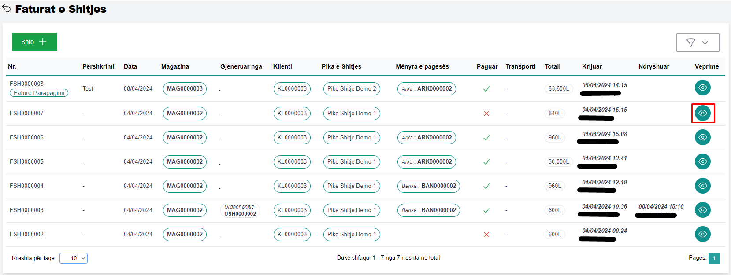Viewport: 731px width, 275px height.
Task: Sort by Data column header
Action: click(130, 66)
